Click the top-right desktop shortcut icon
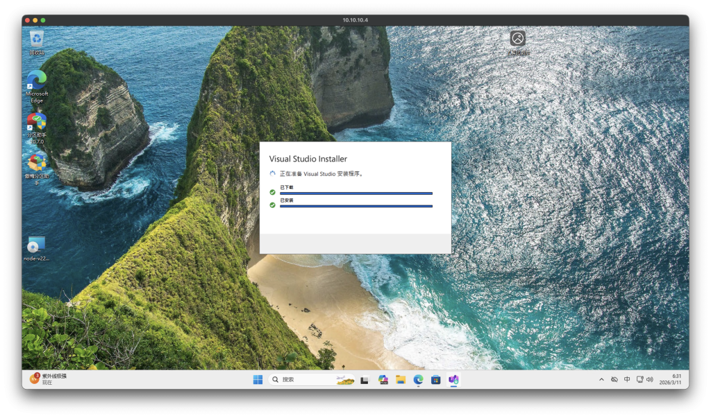Image resolution: width=711 pixels, height=418 pixels. click(x=517, y=40)
